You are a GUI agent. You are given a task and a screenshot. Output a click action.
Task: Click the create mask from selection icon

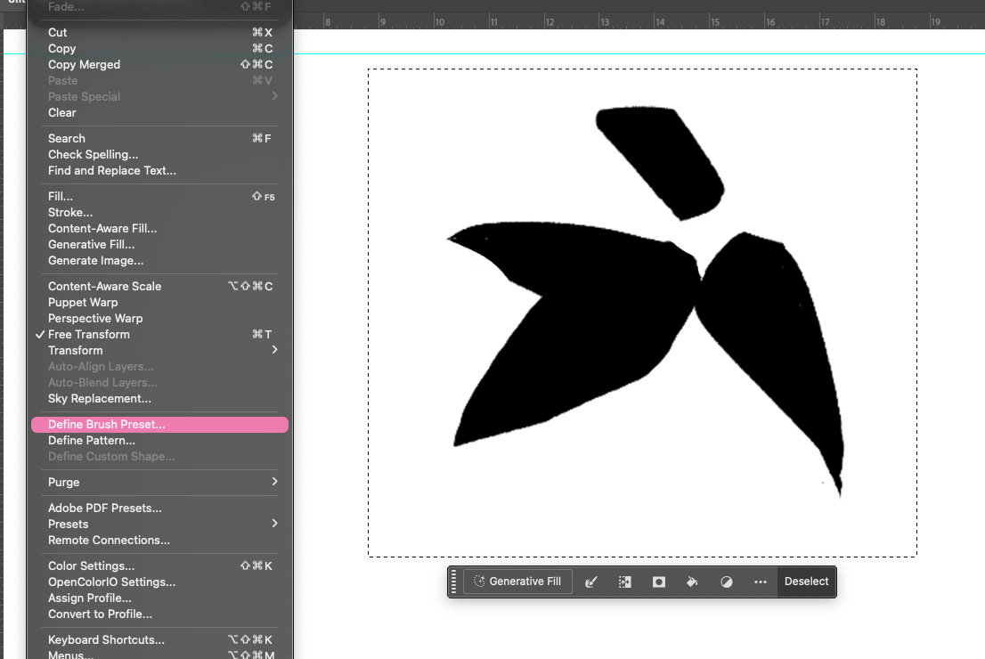coord(658,582)
